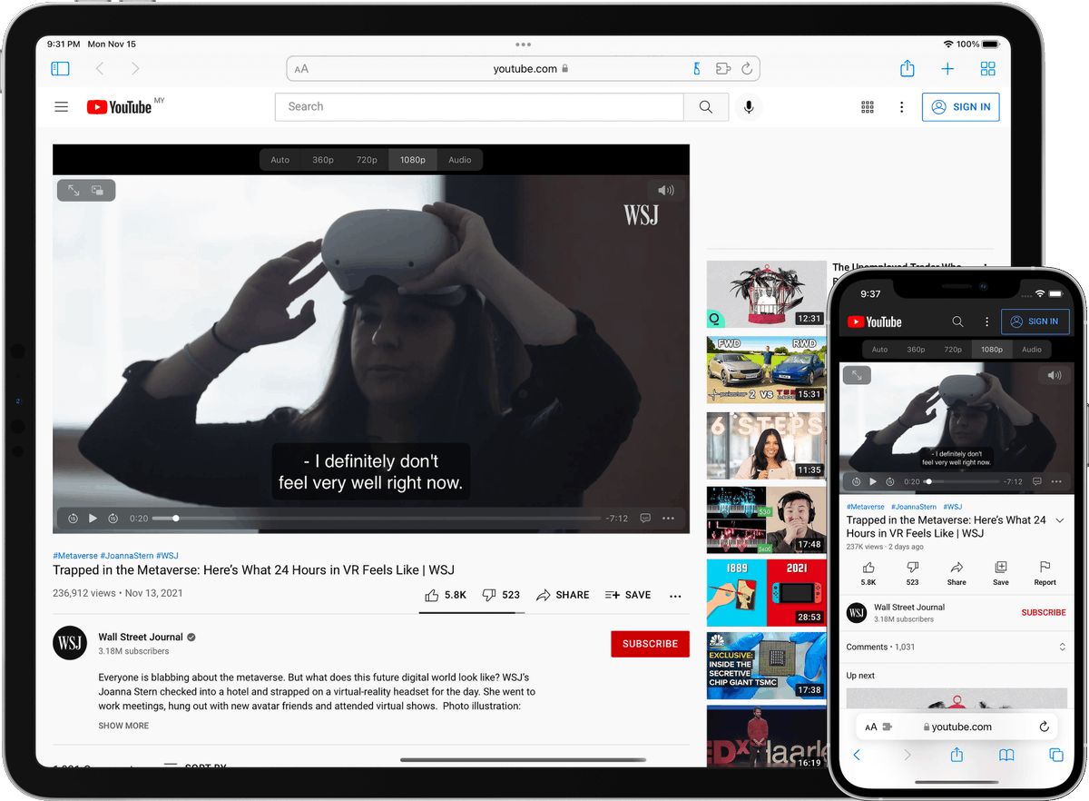Screen dimensions: 1089x801
Task: Click the iPhone video progress slider
Action: click(x=960, y=481)
